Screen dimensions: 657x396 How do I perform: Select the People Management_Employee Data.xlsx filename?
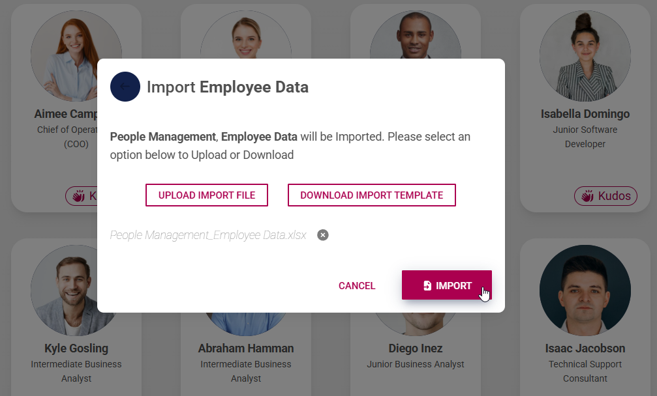coord(209,234)
